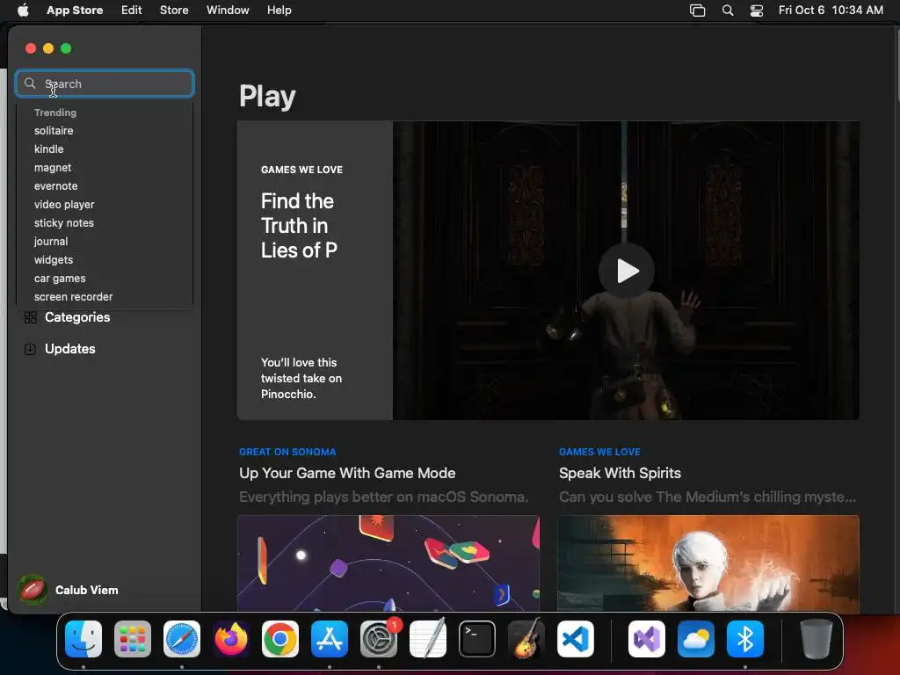Open the Edit menu
Screen dimensions: 900x675
coord(132,11)
